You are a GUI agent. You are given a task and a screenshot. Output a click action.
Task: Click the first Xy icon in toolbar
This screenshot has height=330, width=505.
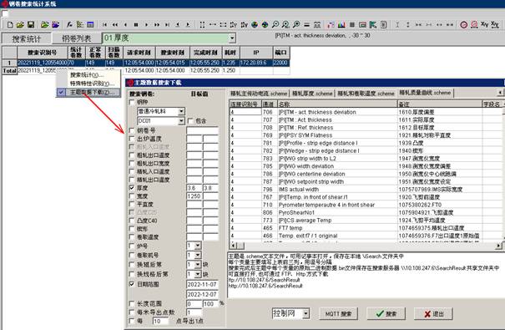click(x=485, y=24)
